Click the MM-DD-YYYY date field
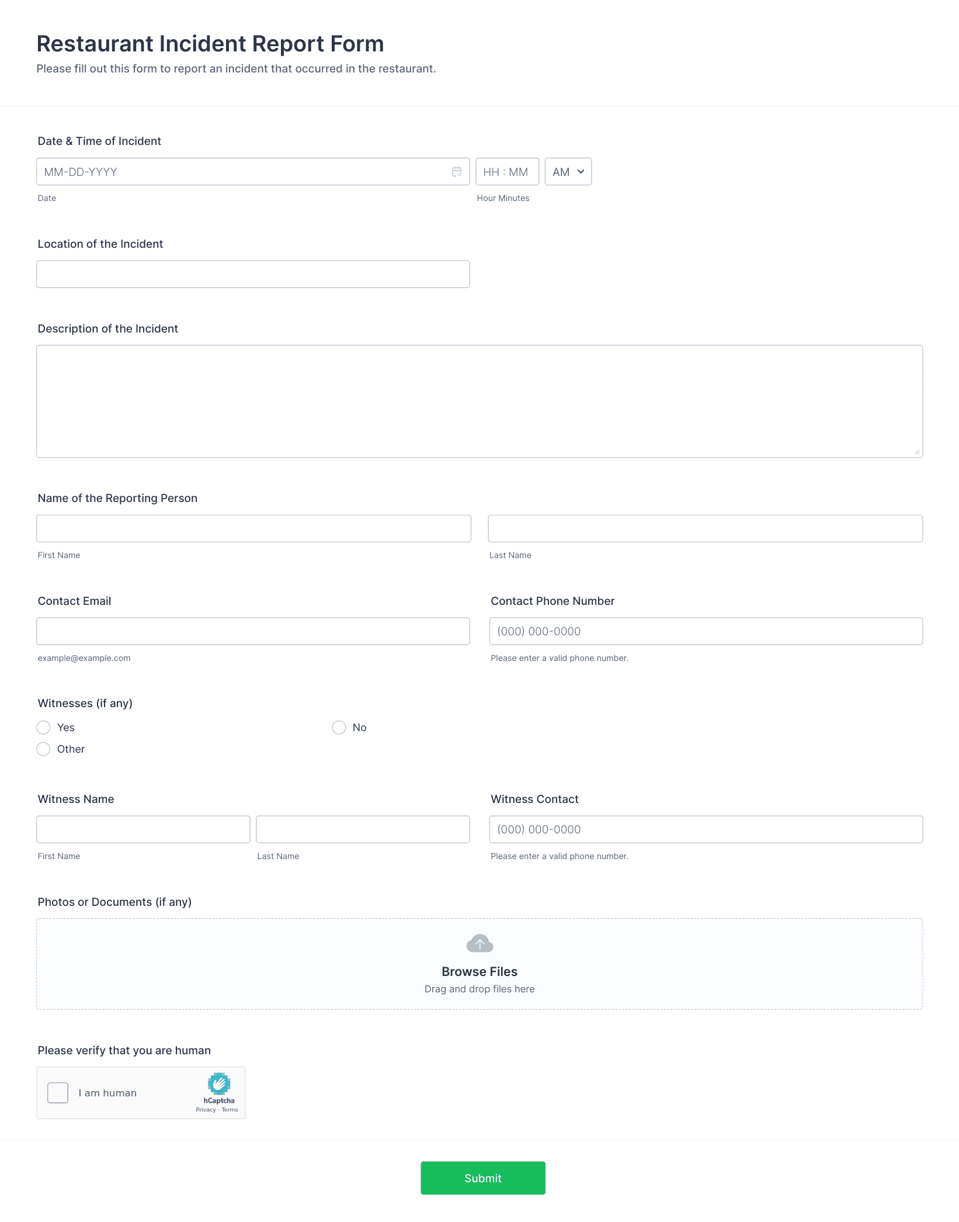This screenshot has height=1222, width=959. click(234, 171)
